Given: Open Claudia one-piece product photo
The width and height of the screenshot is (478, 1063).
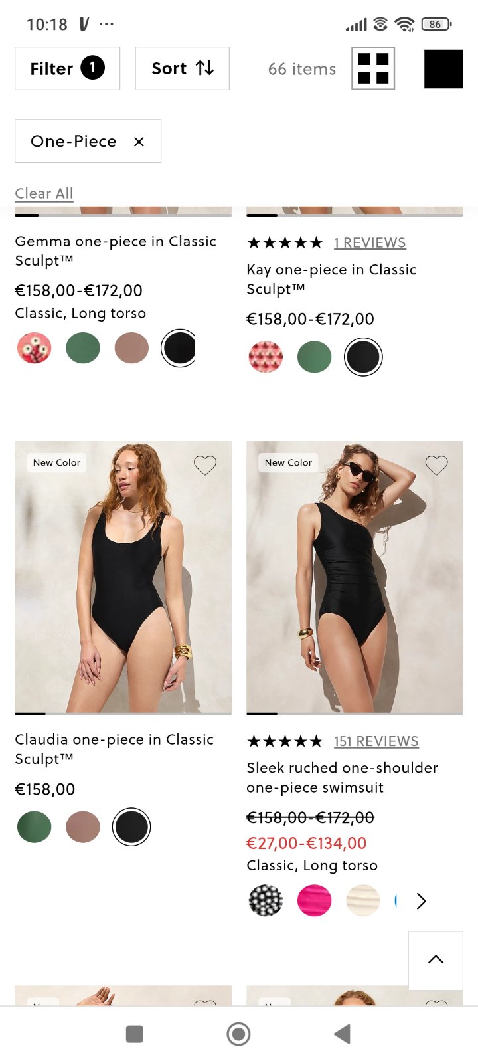Looking at the screenshot, I should pyautogui.click(x=123, y=577).
